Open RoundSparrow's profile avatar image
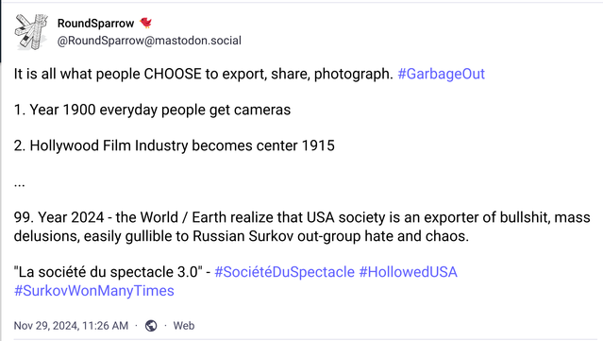Viewport: 603px width, 341px height. point(31,32)
